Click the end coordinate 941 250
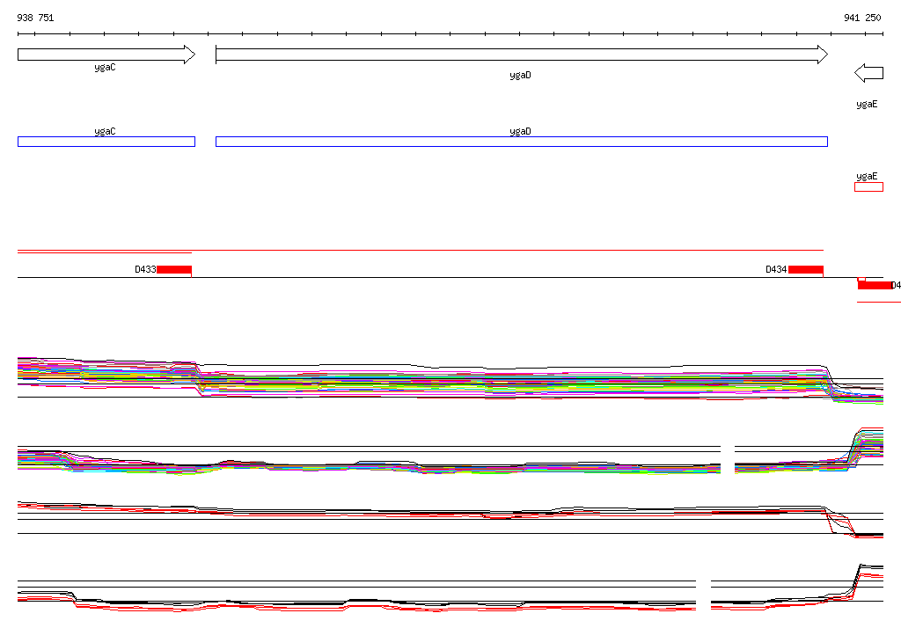901x628 pixels. 862,18
